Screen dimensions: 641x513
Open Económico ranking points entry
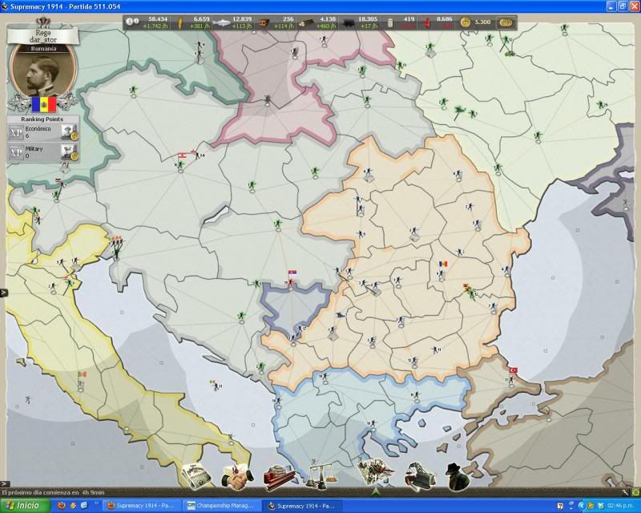point(43,132)
